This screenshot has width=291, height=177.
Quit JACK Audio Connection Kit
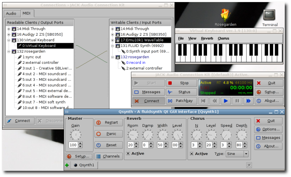(x=269, y=83)
